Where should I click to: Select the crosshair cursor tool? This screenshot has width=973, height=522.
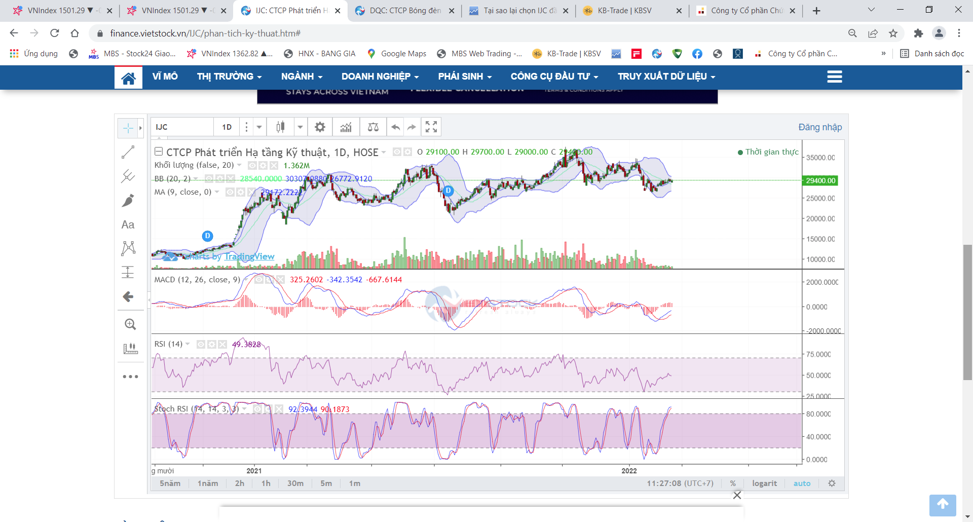[128, 128]
